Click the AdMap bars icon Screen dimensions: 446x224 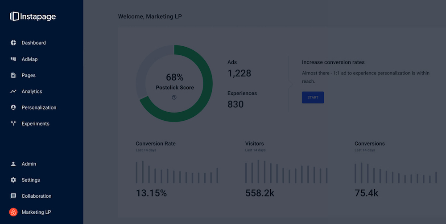pyautogui.click(x=13, y=59)
